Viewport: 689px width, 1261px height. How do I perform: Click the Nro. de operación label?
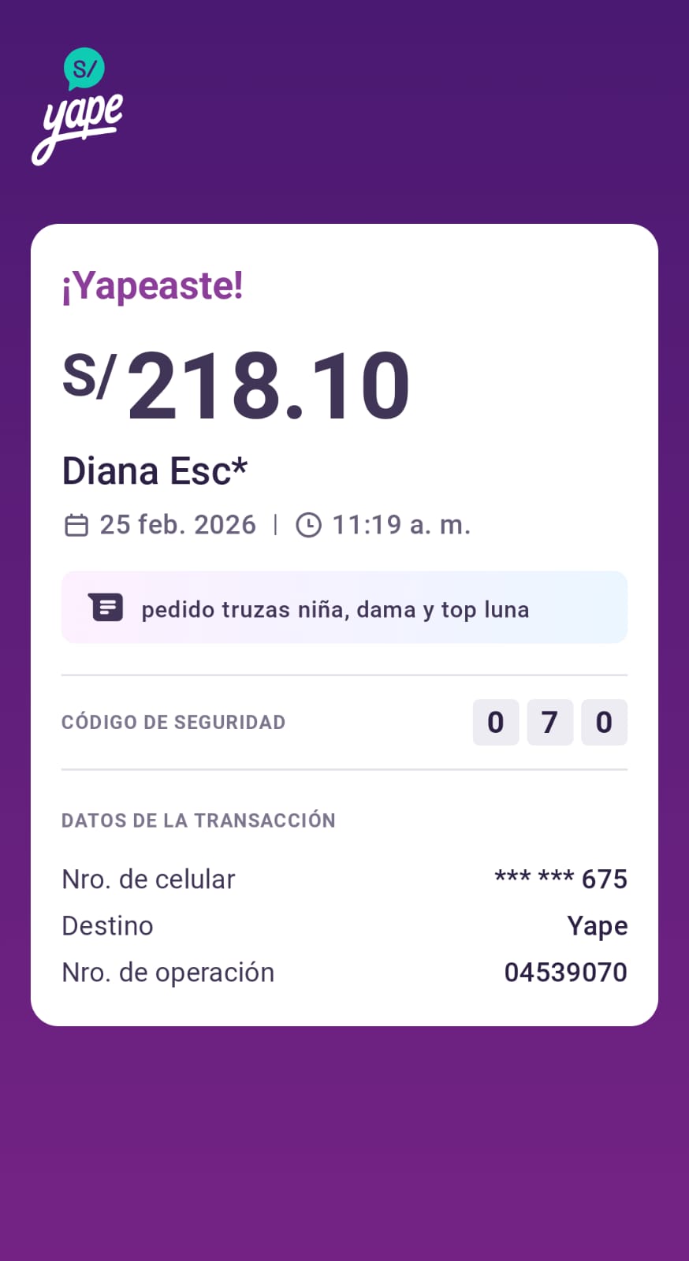[168, 973]
